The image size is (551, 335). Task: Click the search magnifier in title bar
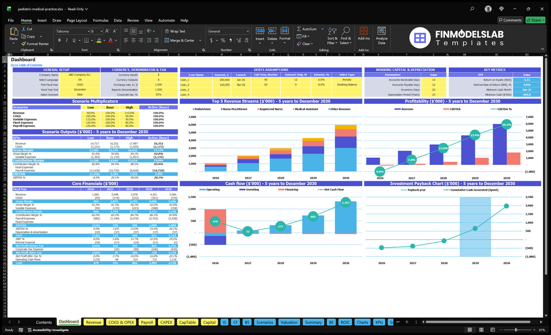tap(472, 9)
